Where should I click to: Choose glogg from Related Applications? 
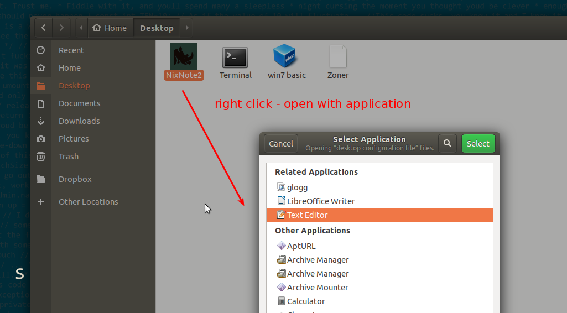click(x=297, y=187)
